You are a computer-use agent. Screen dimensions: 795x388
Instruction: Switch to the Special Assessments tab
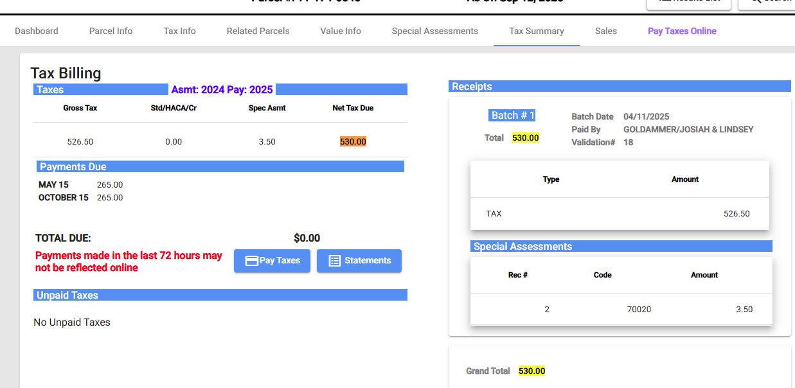[x=434, y=31]
